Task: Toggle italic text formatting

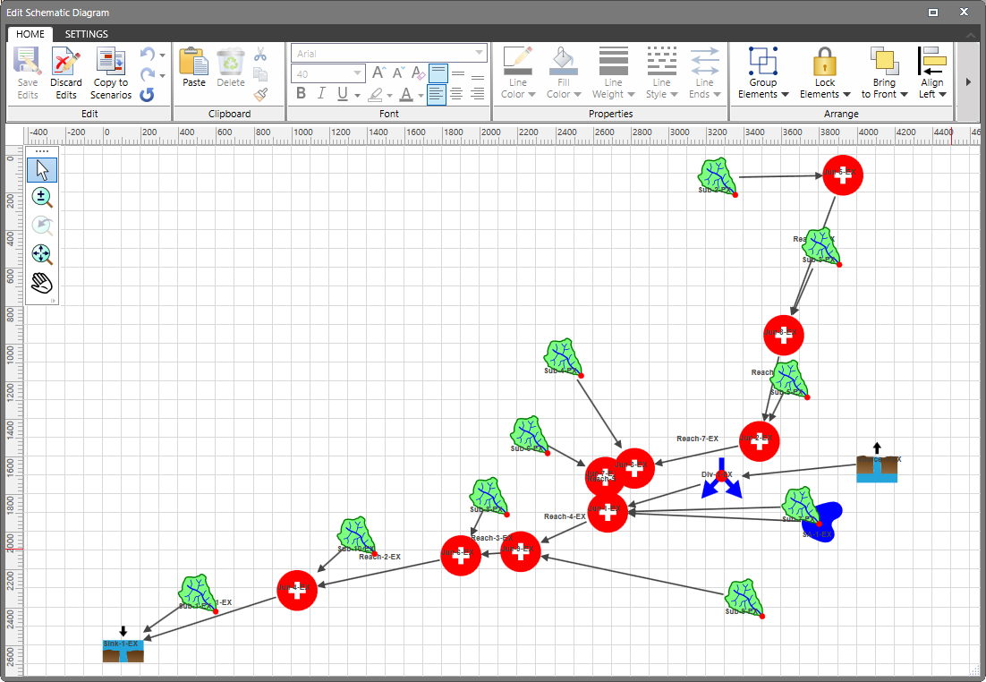Action: pos(321,93)
